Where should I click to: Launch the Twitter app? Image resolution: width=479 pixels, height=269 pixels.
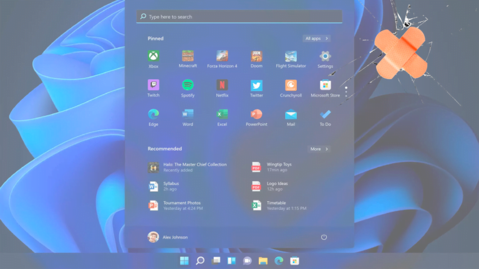(256, 88)
